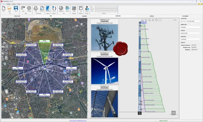This screenshot has width=203, height=122.
Task: Select the CHECKWIND wind turbine thumbnail
Action: tap(105, 71)
